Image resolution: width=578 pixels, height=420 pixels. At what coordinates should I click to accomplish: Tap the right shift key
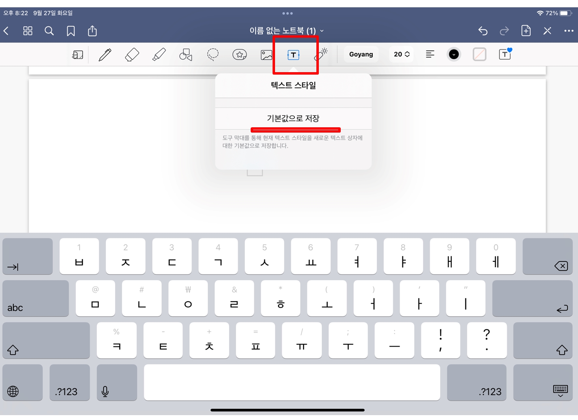543,341
